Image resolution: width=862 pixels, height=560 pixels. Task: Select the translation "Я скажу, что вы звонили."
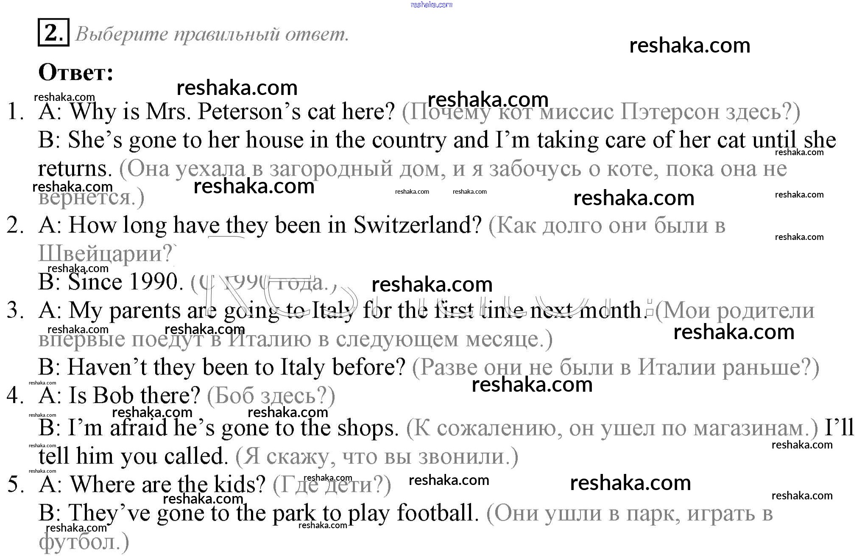[377, 457]
